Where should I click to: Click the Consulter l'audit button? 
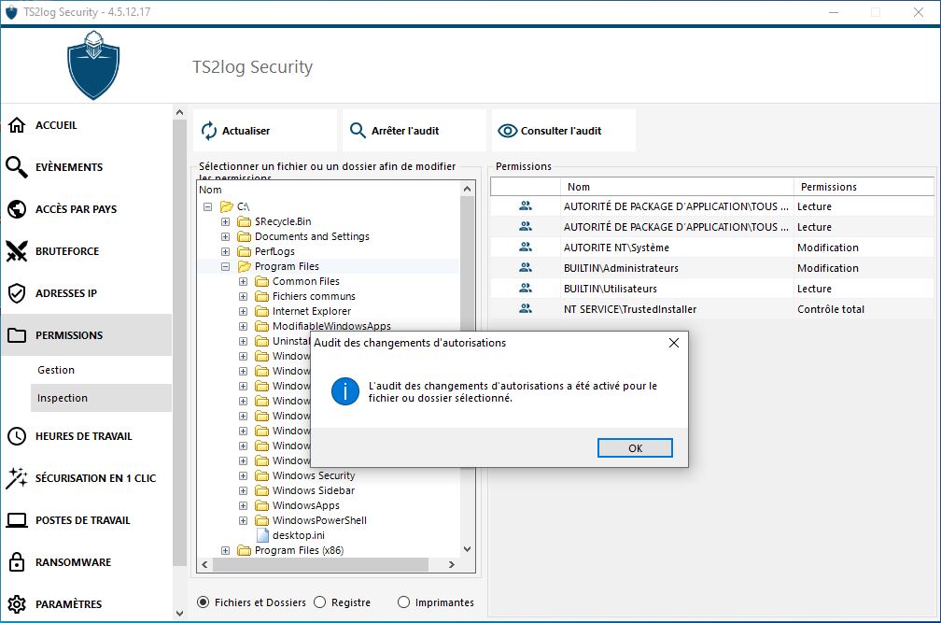click(564, 130)
